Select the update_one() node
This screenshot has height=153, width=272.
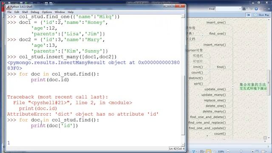215,89
